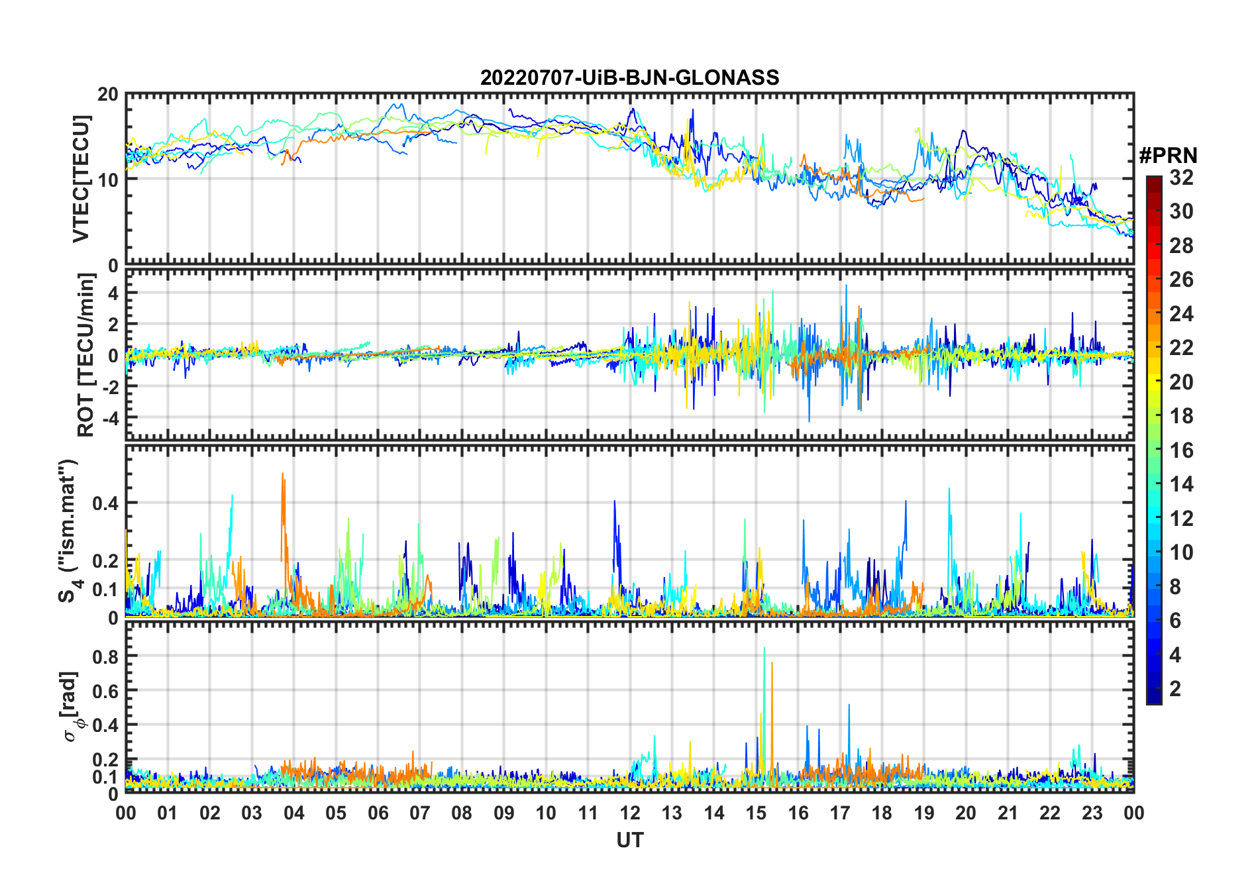
Task: Click colorbar tick label 2
Action: point(1175,689)
